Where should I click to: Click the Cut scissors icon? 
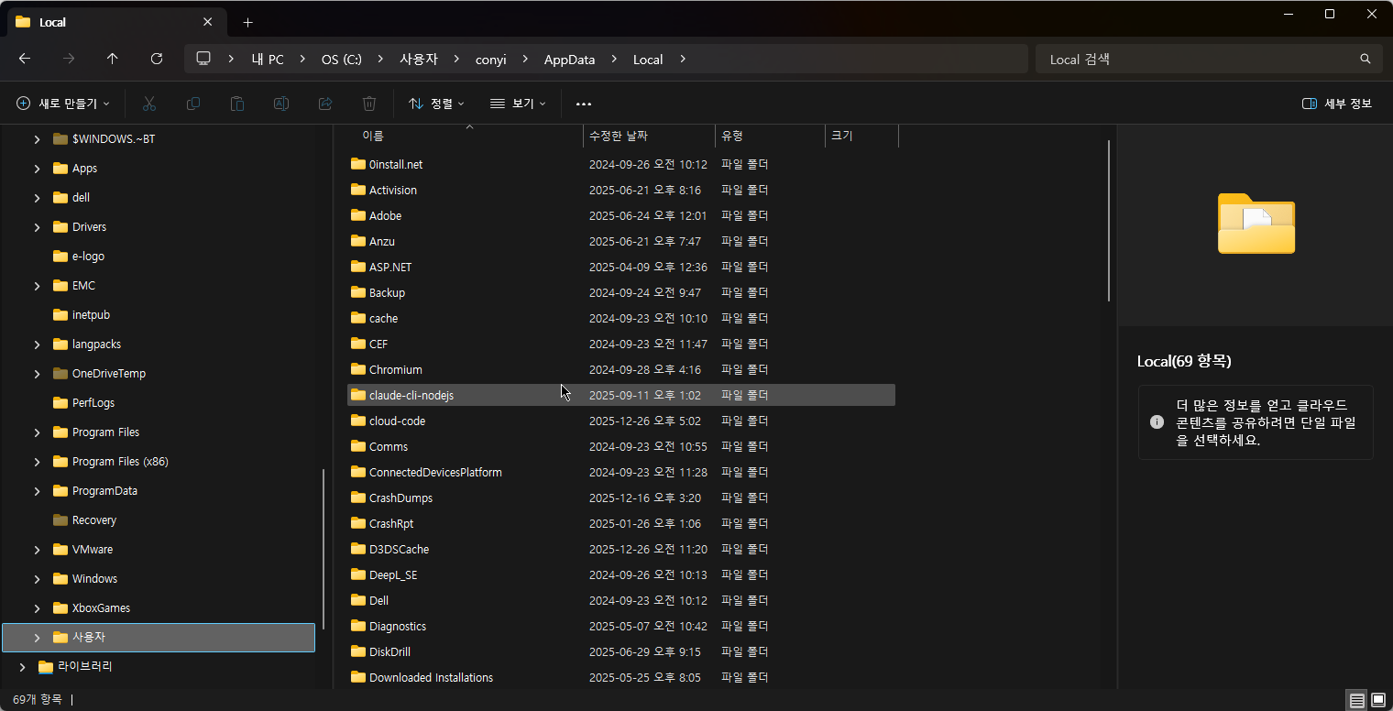[149, 104]
